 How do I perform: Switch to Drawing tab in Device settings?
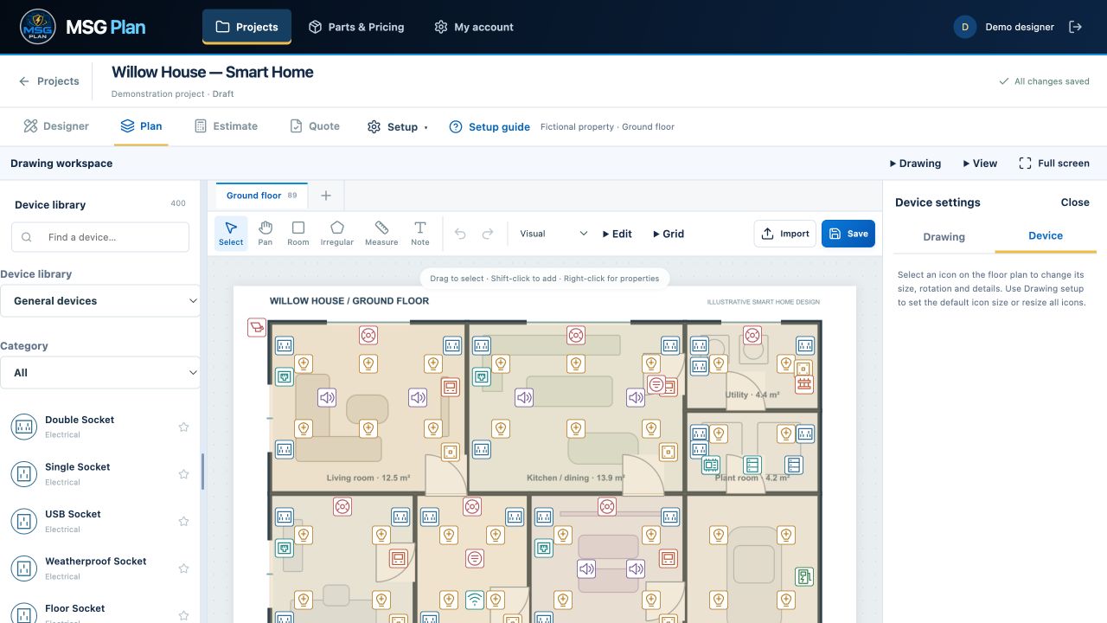pos(944,236)
